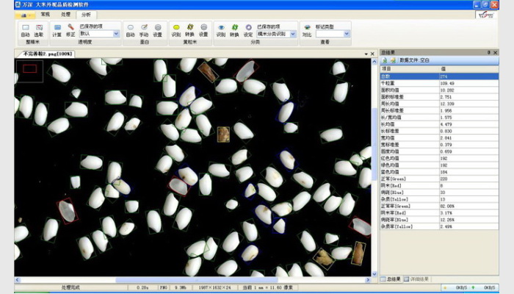Click the 转换 icon in 分类 group
Screen dimensions: 514x294
[235, 29]
